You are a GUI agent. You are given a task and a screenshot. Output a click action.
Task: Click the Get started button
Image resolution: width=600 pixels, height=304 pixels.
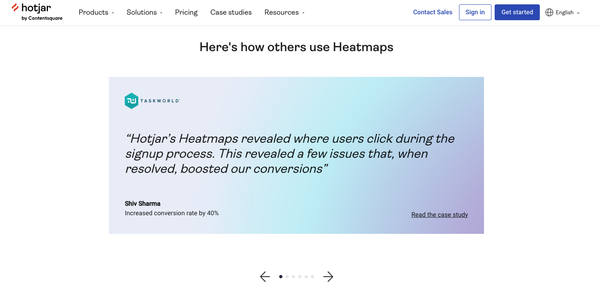point(517,12)
